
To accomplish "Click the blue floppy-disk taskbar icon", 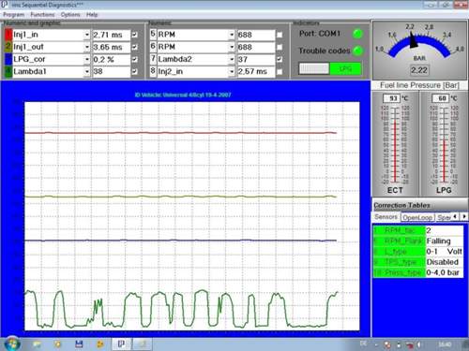I will (79, 344).
